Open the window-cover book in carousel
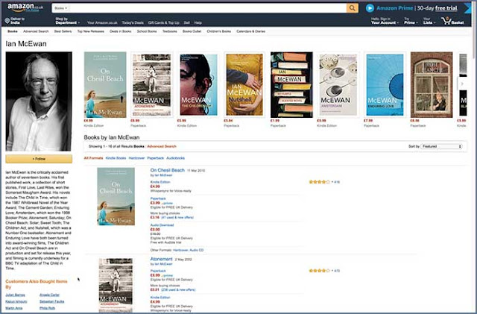 click(x=432, y=85)
